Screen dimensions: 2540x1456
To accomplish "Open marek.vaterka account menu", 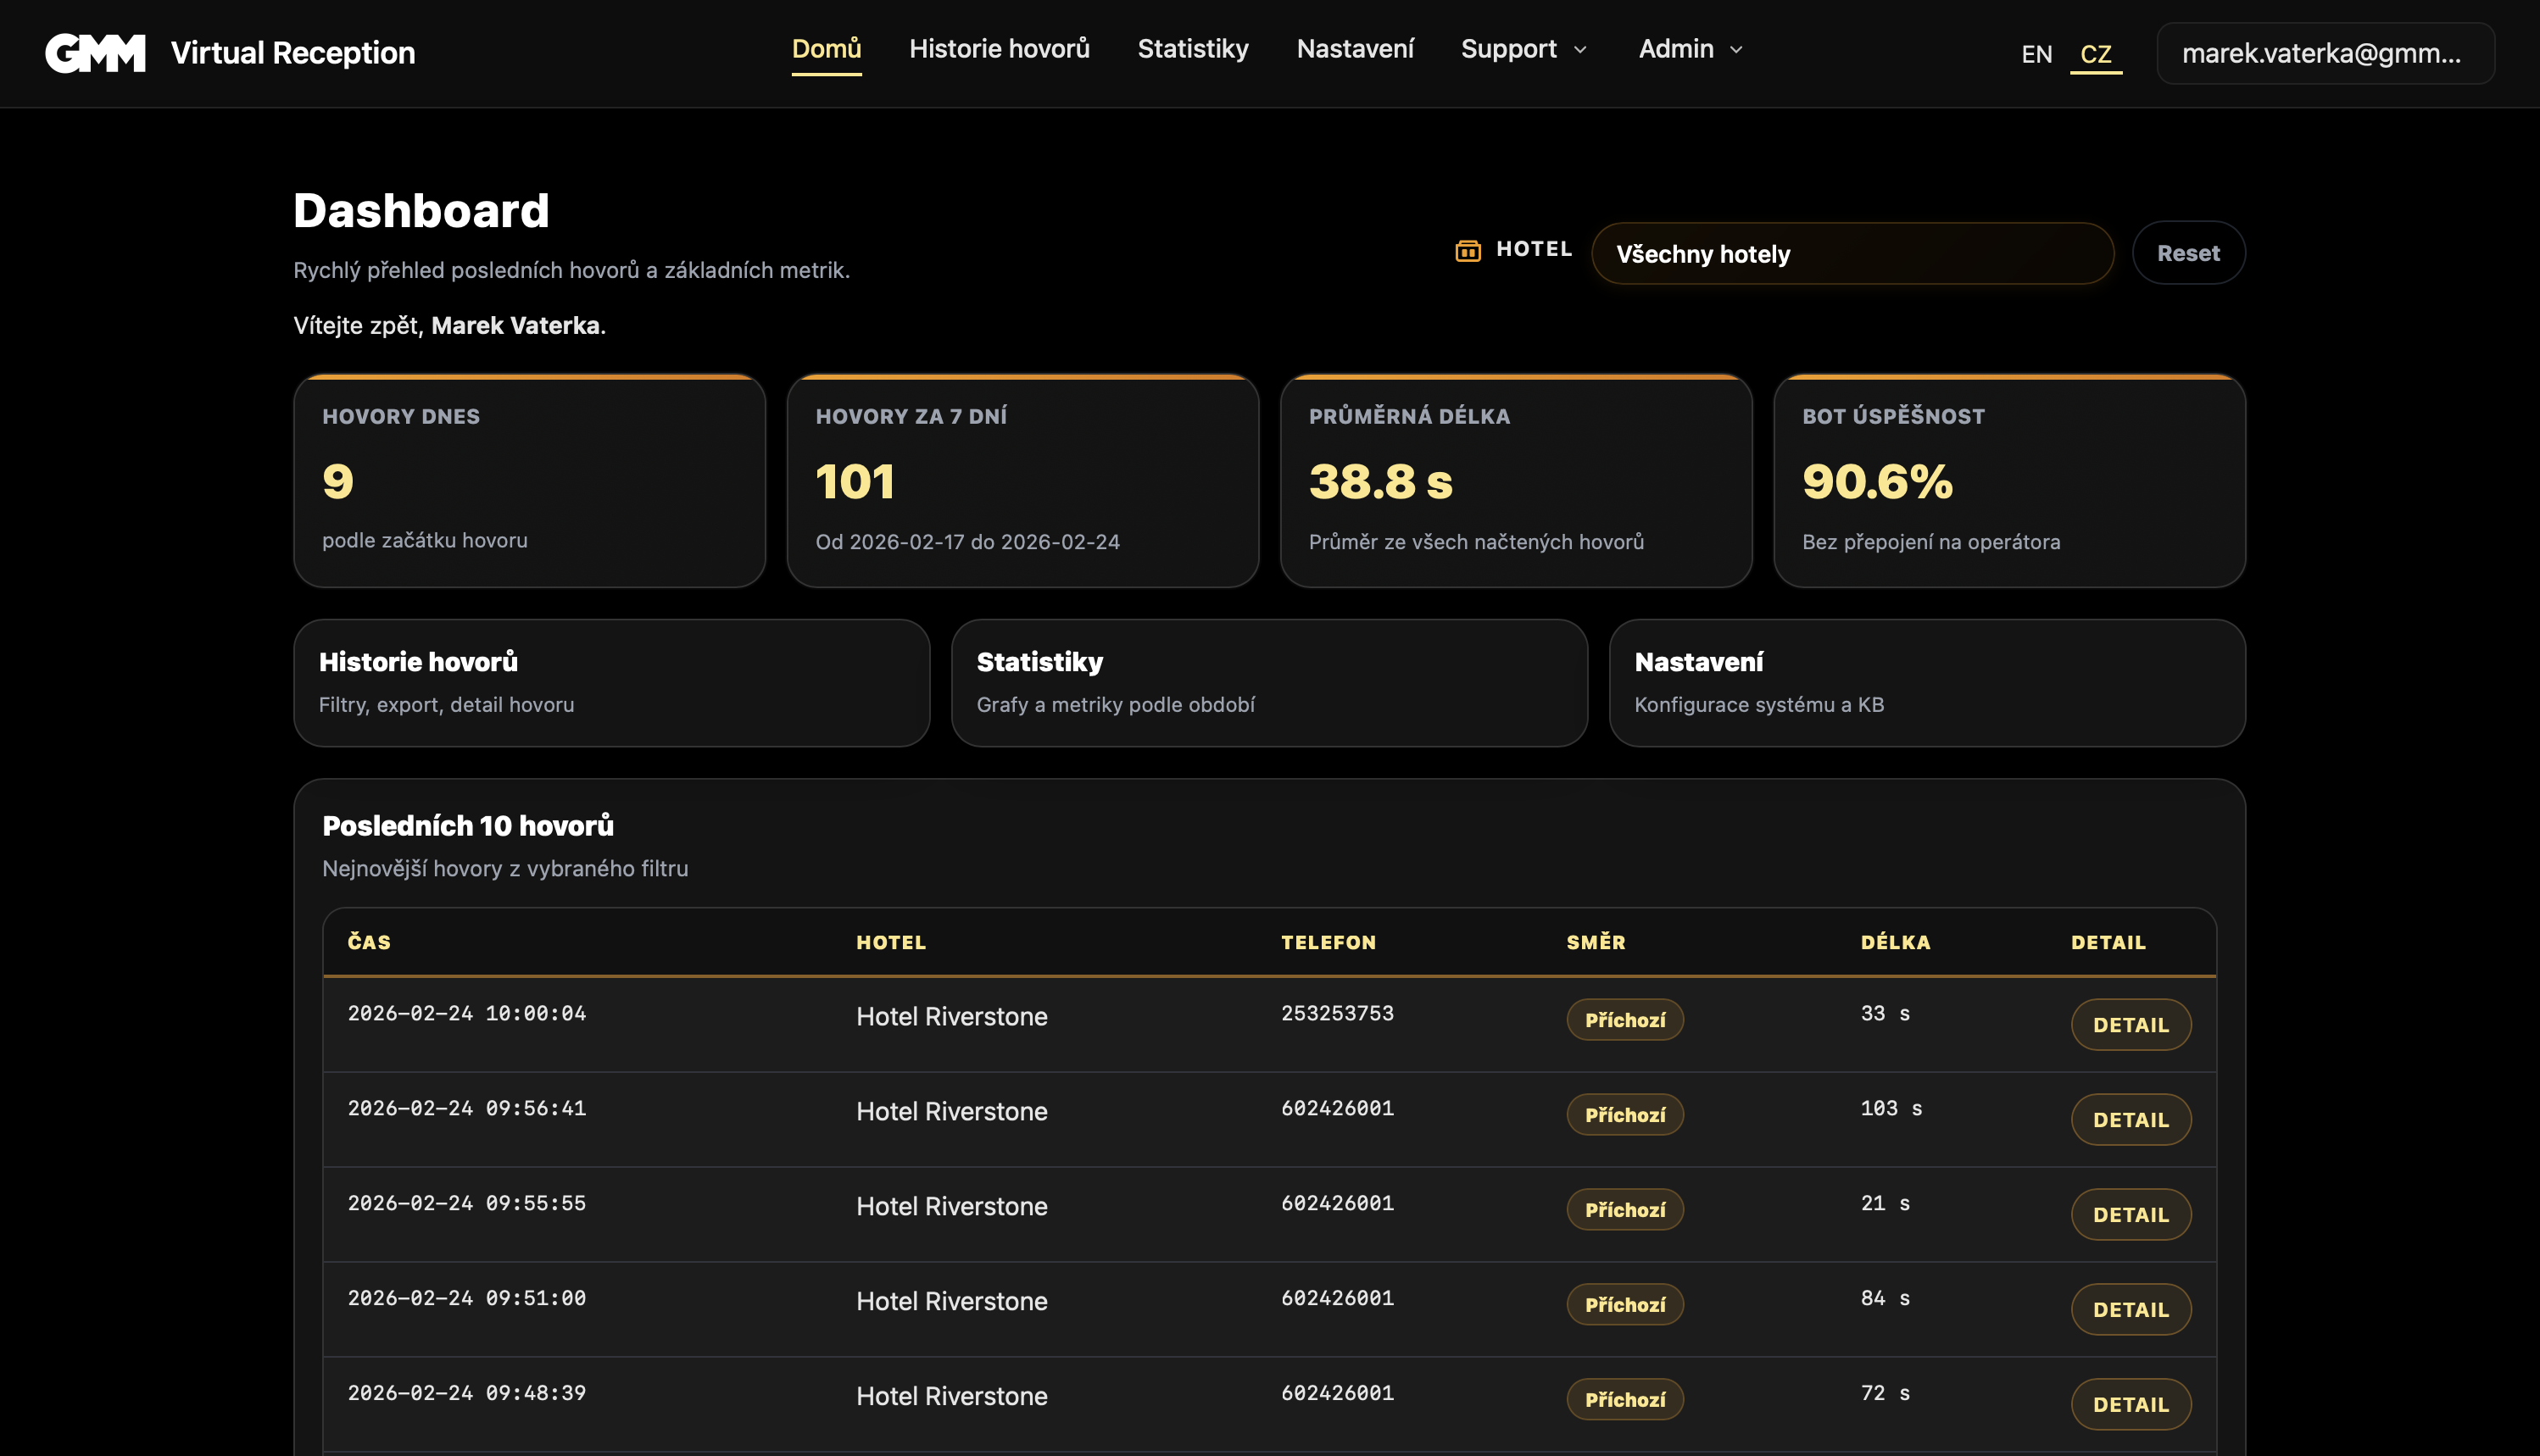I will pos(2324,53).
